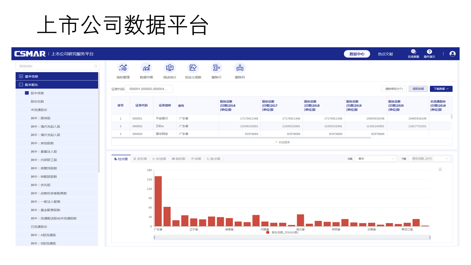Viewport: 471px width, 265px height.
Task: Select the 删除行 delete-row icon
Action: [216, 71]
